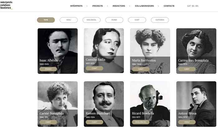The image size is (218, 131).
Task: Open the PROJECTE menu item
Action: point(97,6)
